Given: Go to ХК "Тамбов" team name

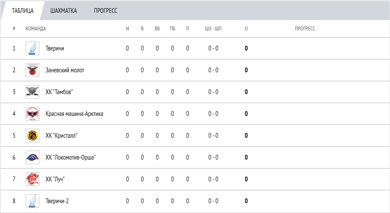Looking at the screenshot, I should click(x=62, y=92).
